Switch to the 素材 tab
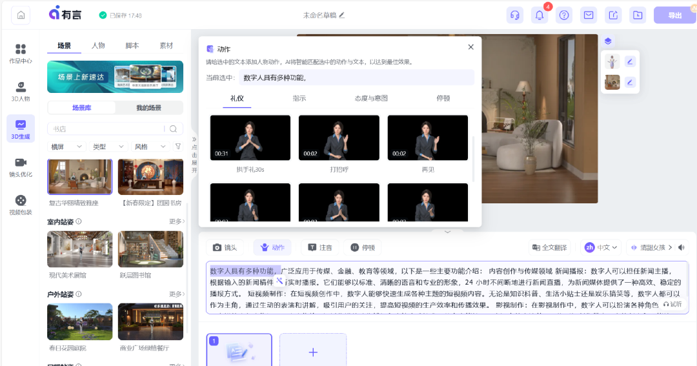Viewport: 697px width, 366px height. (167, 45)
